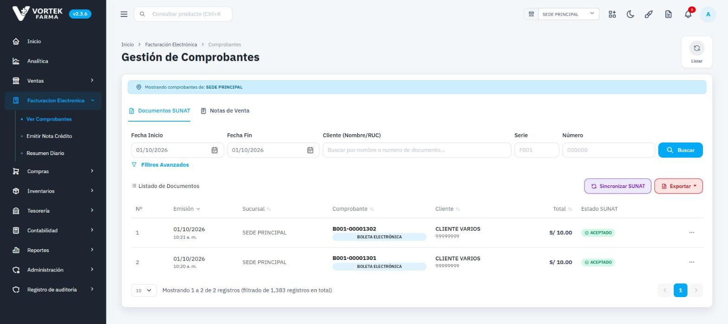Sort by Comprobante column
The height and width of the screenshot is (324, 728).
[x=353, y=209]
